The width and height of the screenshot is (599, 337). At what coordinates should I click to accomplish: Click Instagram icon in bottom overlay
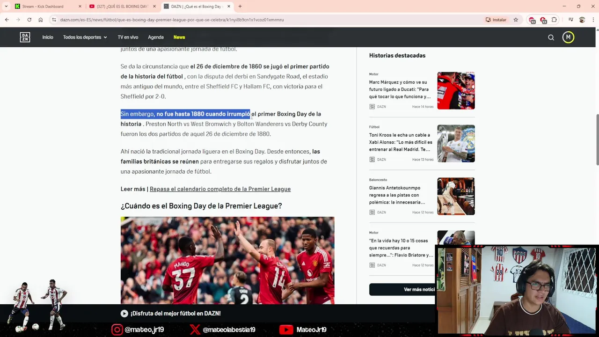(x=117, y=330)
